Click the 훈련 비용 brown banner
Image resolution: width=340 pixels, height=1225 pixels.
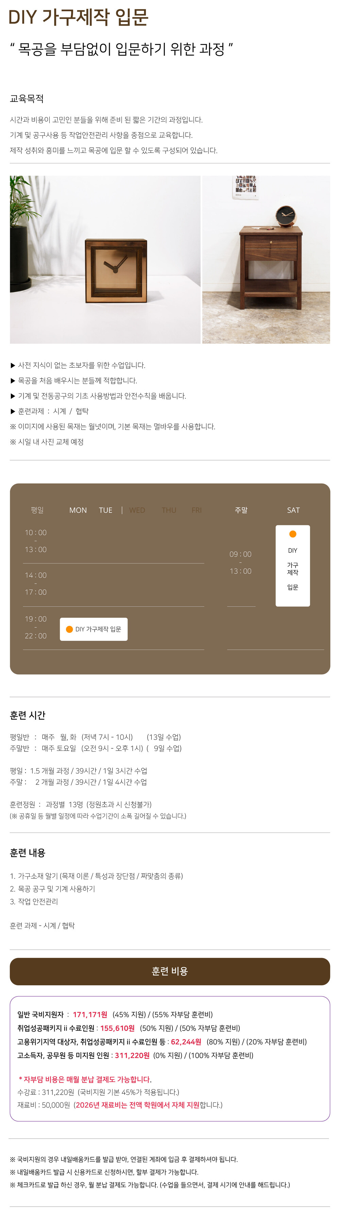coord(170,971)
